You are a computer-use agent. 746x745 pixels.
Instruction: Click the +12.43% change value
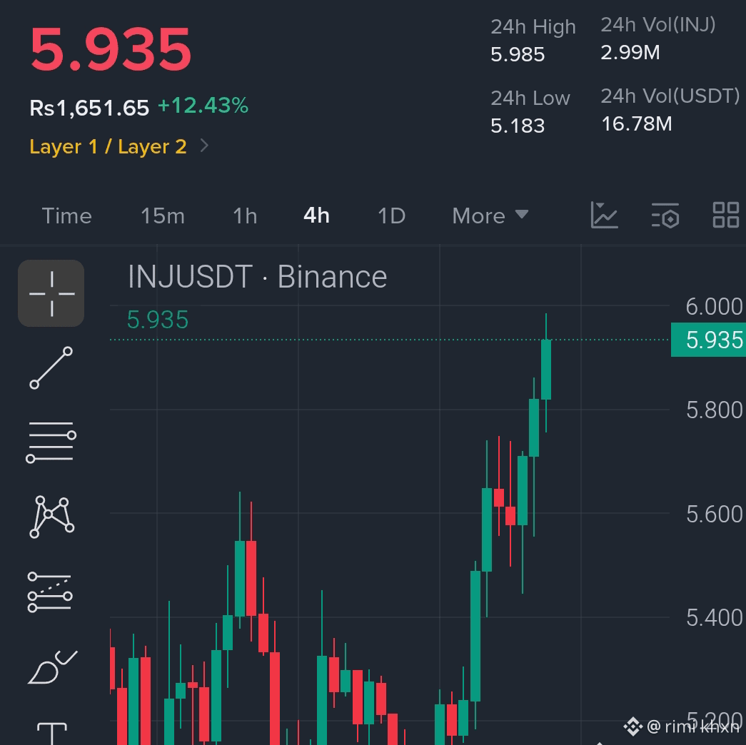[203, 106]
